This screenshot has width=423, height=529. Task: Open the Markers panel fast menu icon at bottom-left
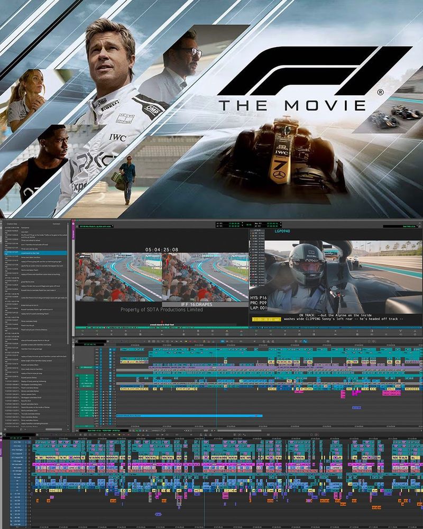(5, 430)
